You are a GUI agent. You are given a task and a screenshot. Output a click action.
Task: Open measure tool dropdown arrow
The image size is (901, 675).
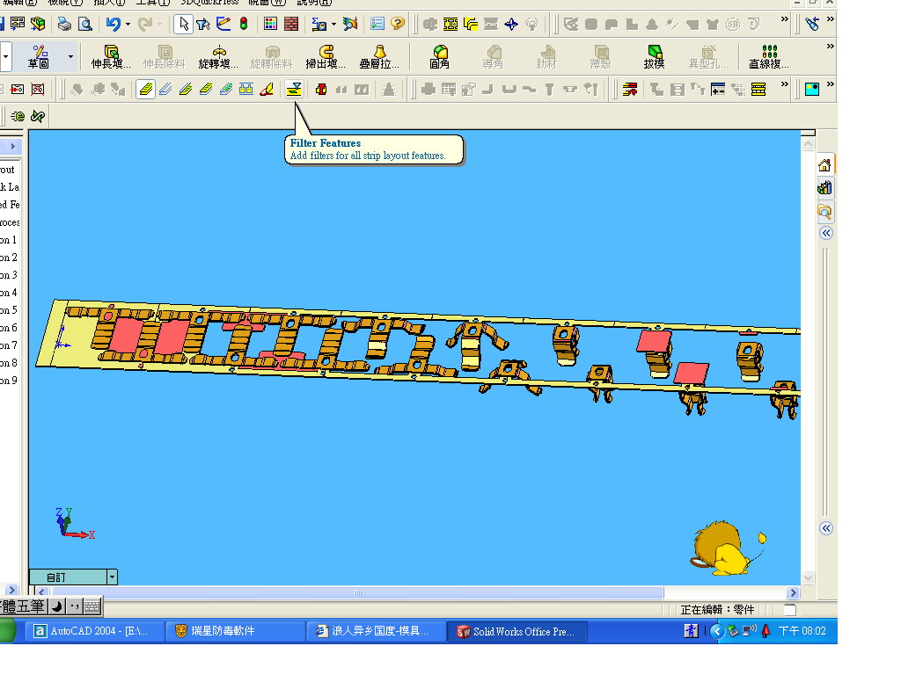pyautogui.click(x=333, y=24)
